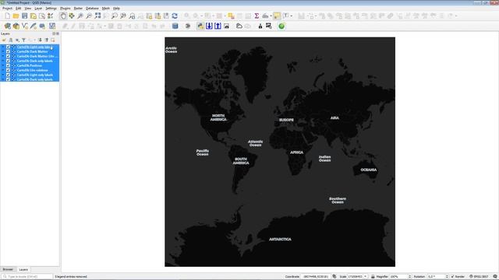The width and height of the screenshot is (499, 280).
Task: Uncheck the CartoDb Lite rainbow layer checkbox
Action: pos(9,70)
